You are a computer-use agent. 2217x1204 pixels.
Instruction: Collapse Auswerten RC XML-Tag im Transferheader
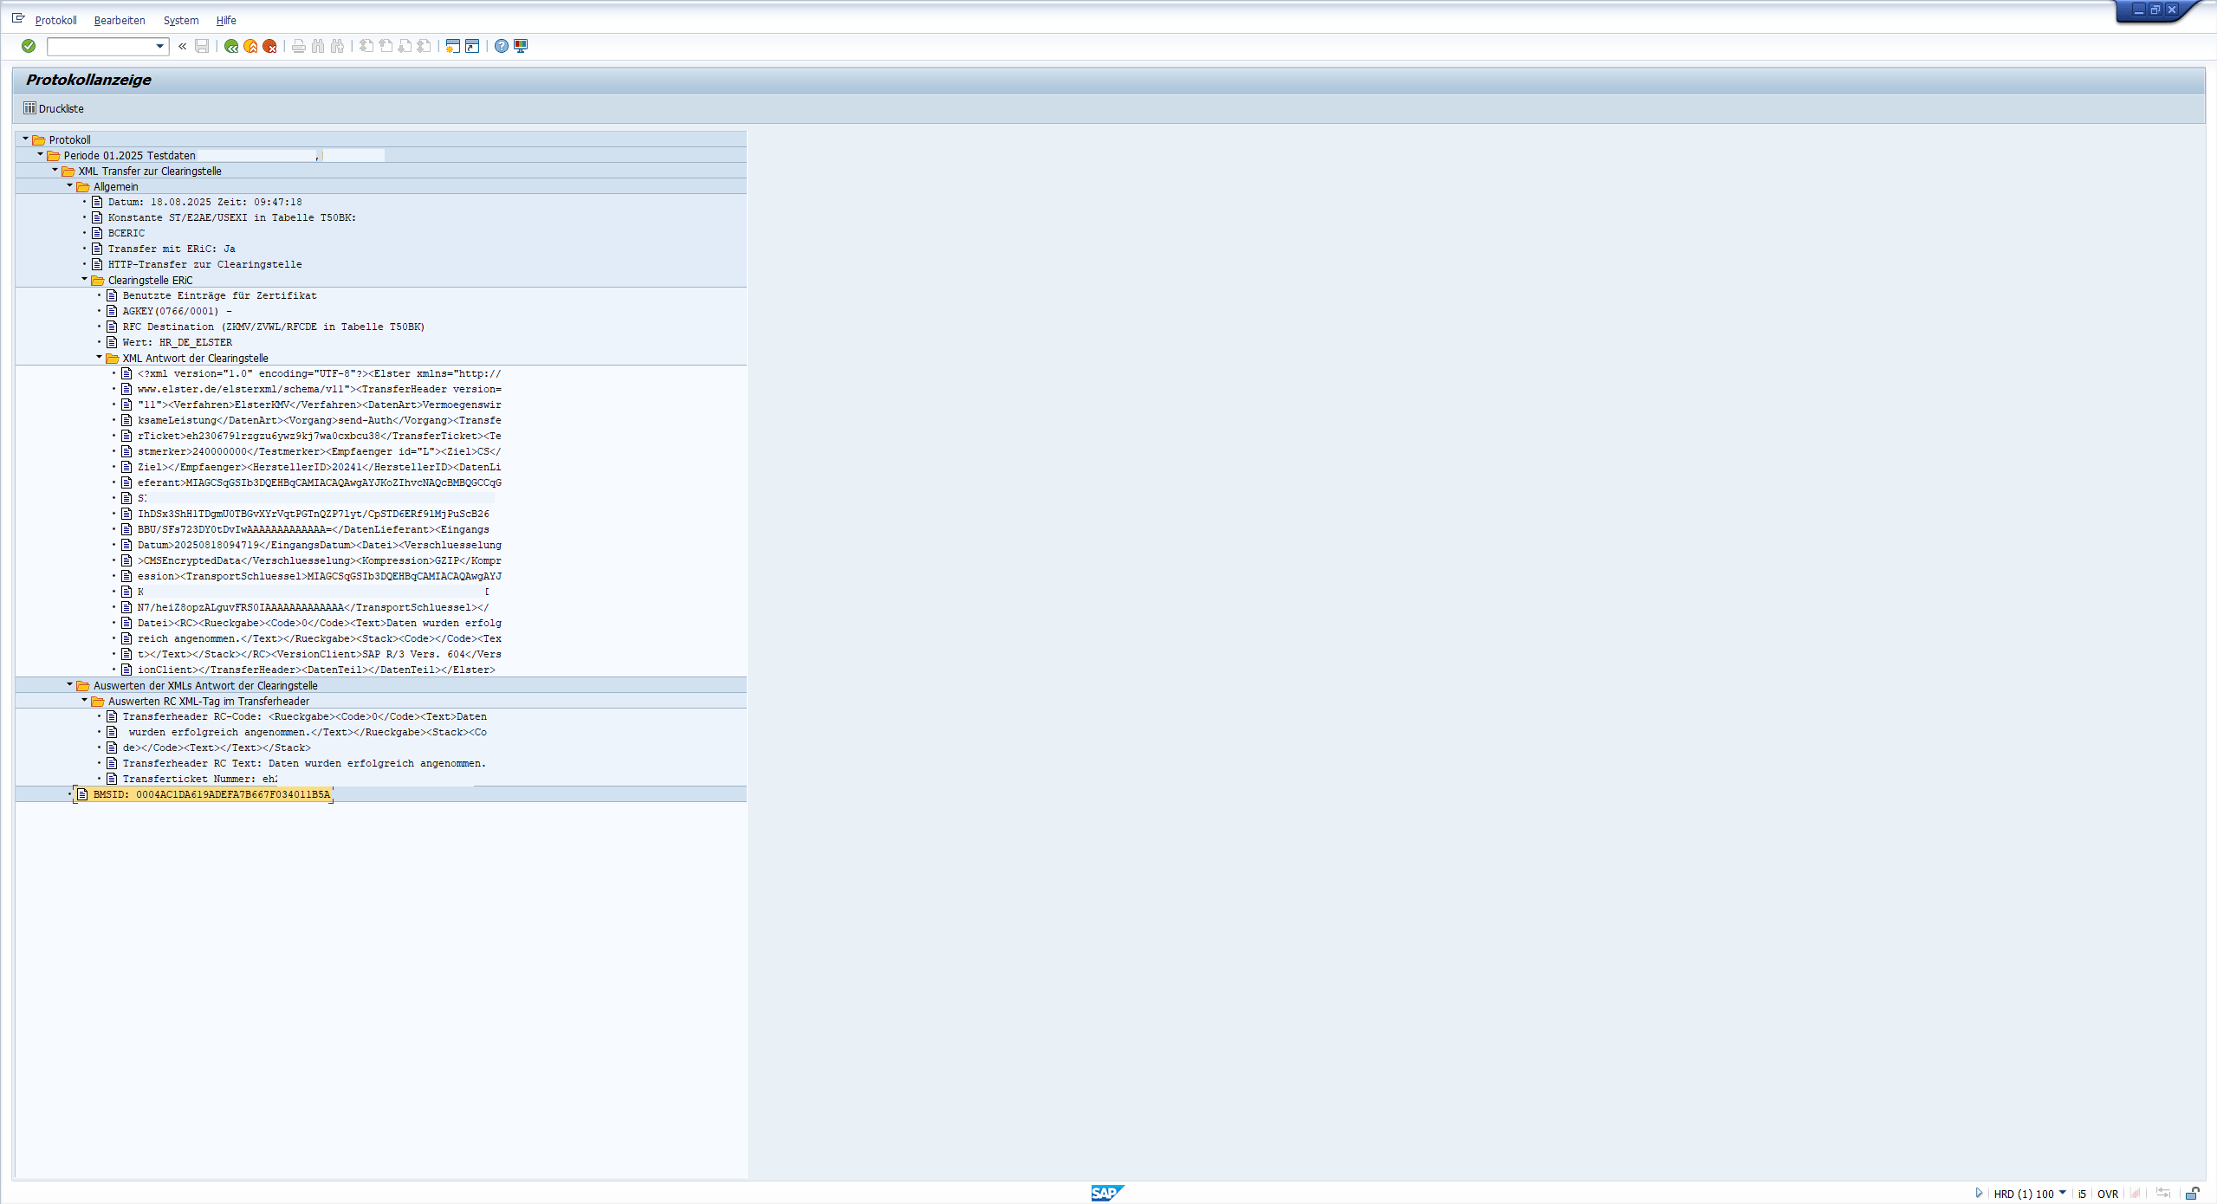coord(84,700)
